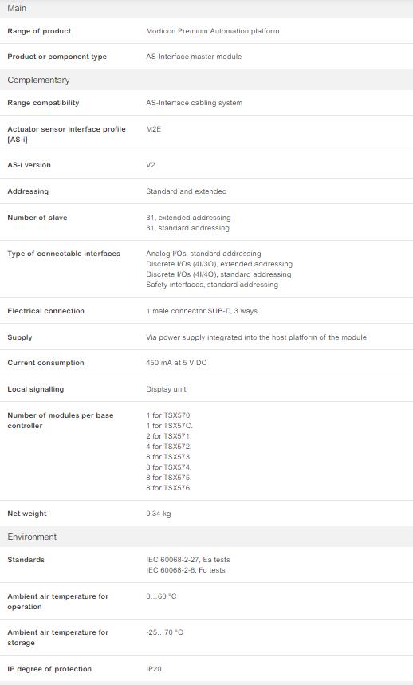Select the Net weight 0.34 kg value

click(x=159, y=514)
